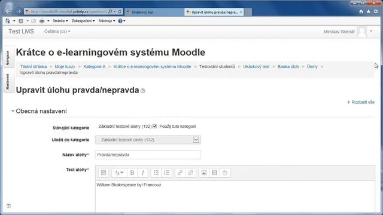The image size is (383, 215).
Task: Click the Print icon in command bar
Action: [x=42, y=21]
